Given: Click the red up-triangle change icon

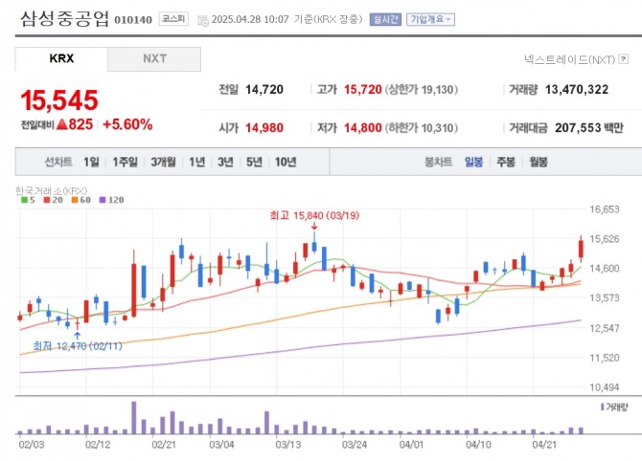Looking at the screenshot, I should click(62, 124).
